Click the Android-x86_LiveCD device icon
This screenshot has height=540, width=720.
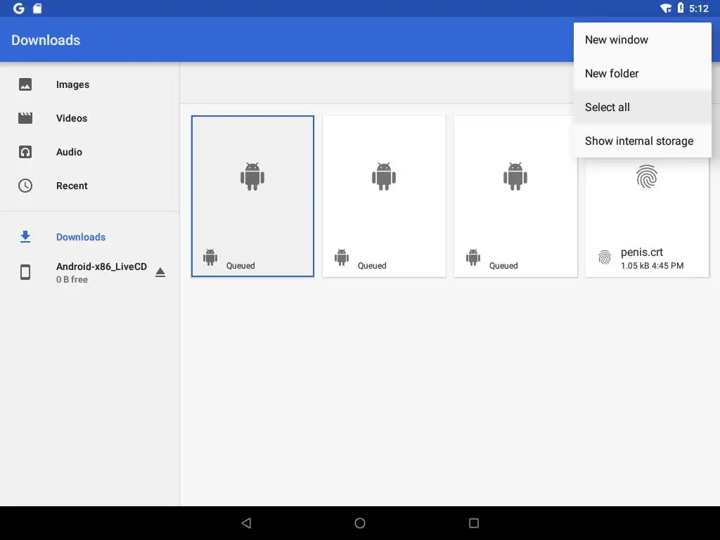pyautogui.click(x=25, y=272)
